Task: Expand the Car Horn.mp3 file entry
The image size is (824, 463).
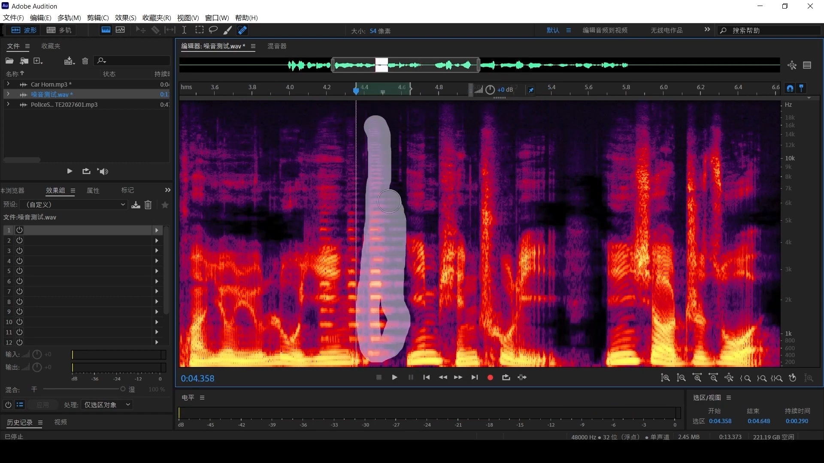Action: pyautogui.click(x=8, y=84)
